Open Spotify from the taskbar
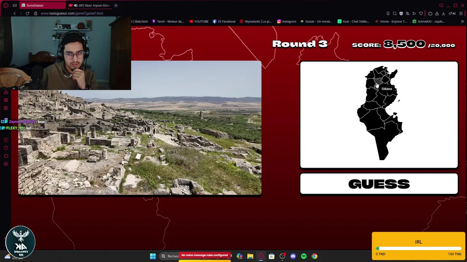Image resolution: width=467 pixels, height=262 pixels. [304, 256]
